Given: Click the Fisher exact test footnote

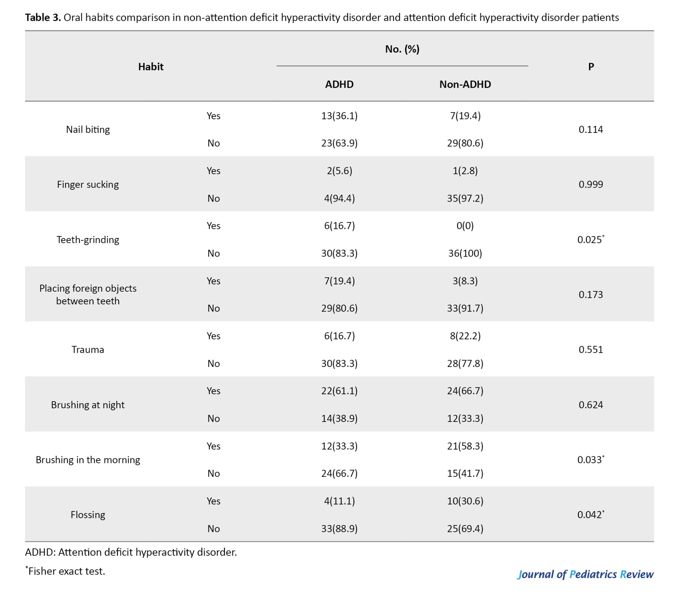Looking at the screenshot, I should (66, 571).
